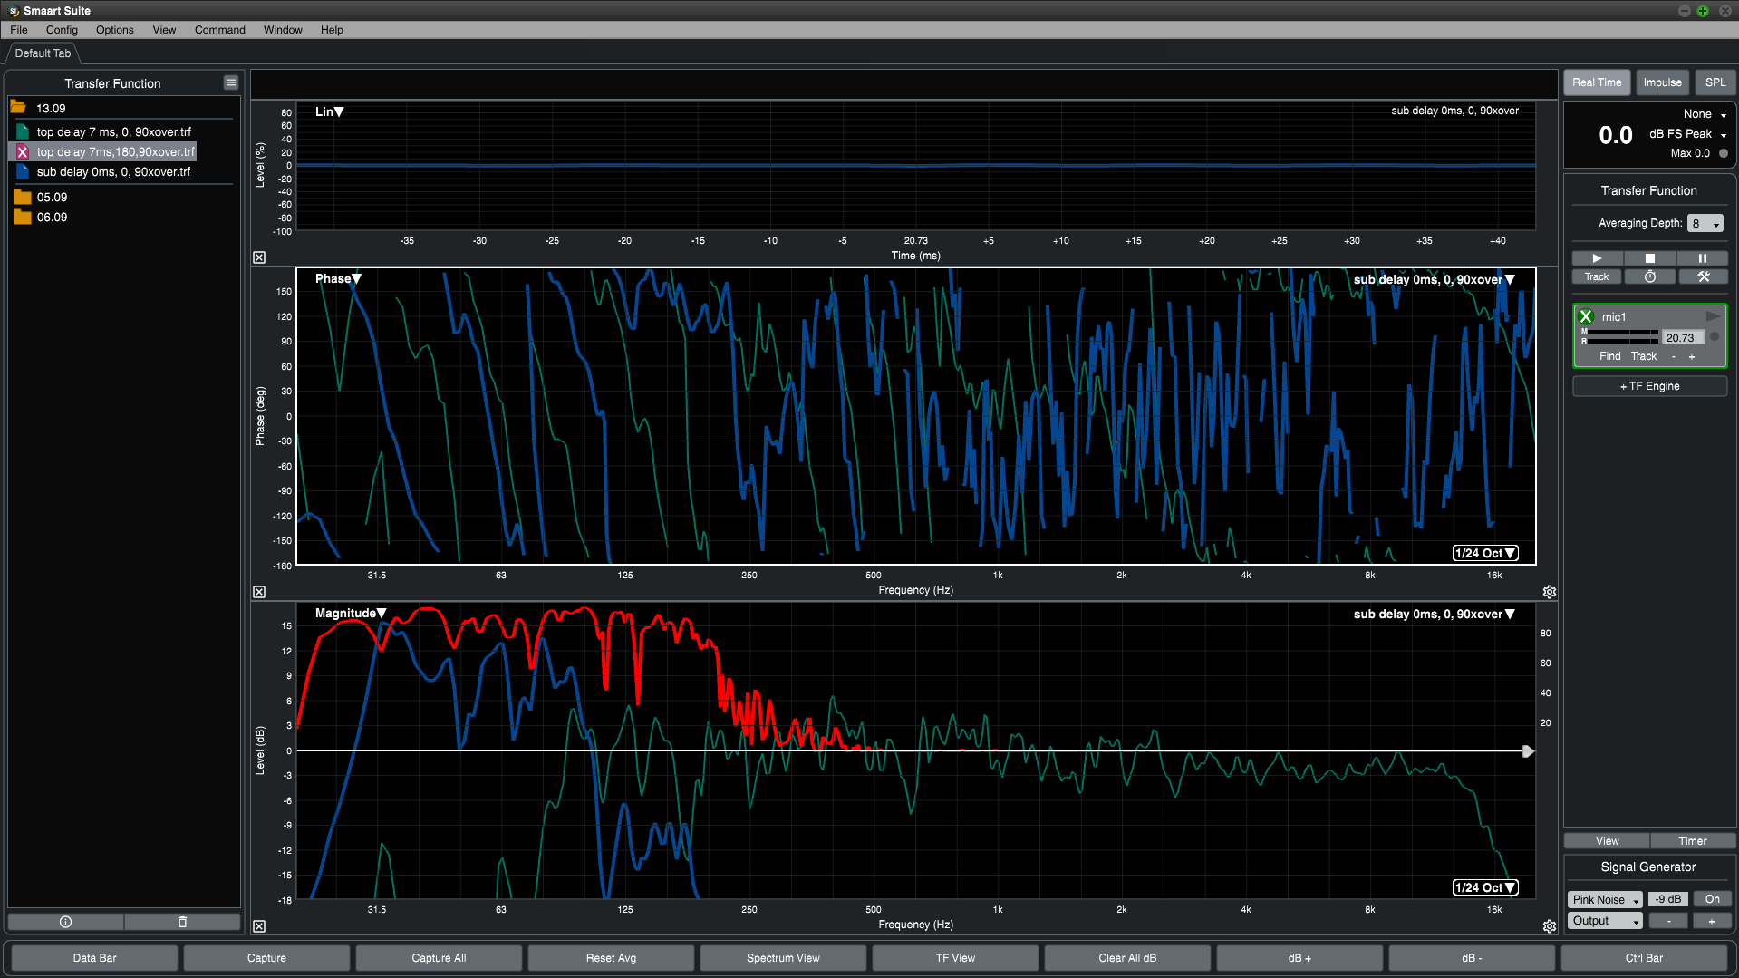
Task: Open Magnitude graph settings gear
Action: (1550, 926)
